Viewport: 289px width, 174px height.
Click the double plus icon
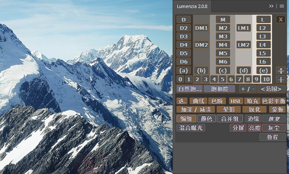point(281,70)
